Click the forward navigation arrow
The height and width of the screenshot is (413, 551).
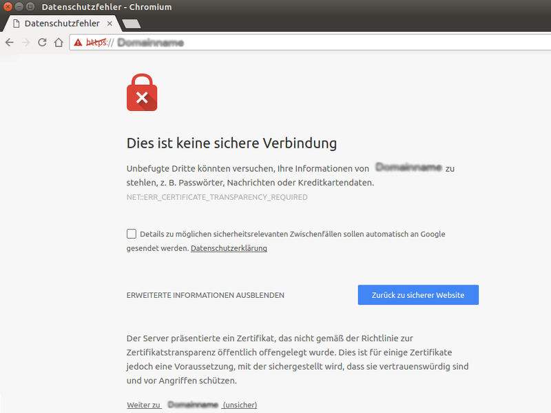[25, 43]
